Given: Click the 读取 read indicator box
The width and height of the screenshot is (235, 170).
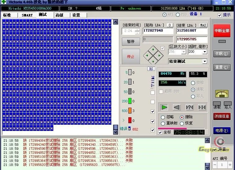Looking at the screenshot, I should pyautogui.click(x=217, y=103).
